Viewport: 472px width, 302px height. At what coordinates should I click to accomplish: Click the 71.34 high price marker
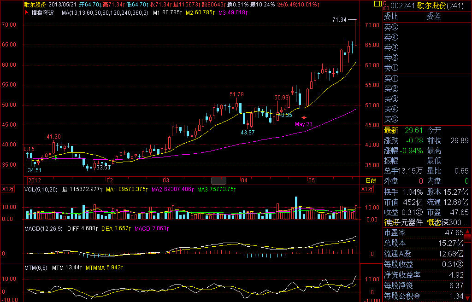[x=339, y=20]
